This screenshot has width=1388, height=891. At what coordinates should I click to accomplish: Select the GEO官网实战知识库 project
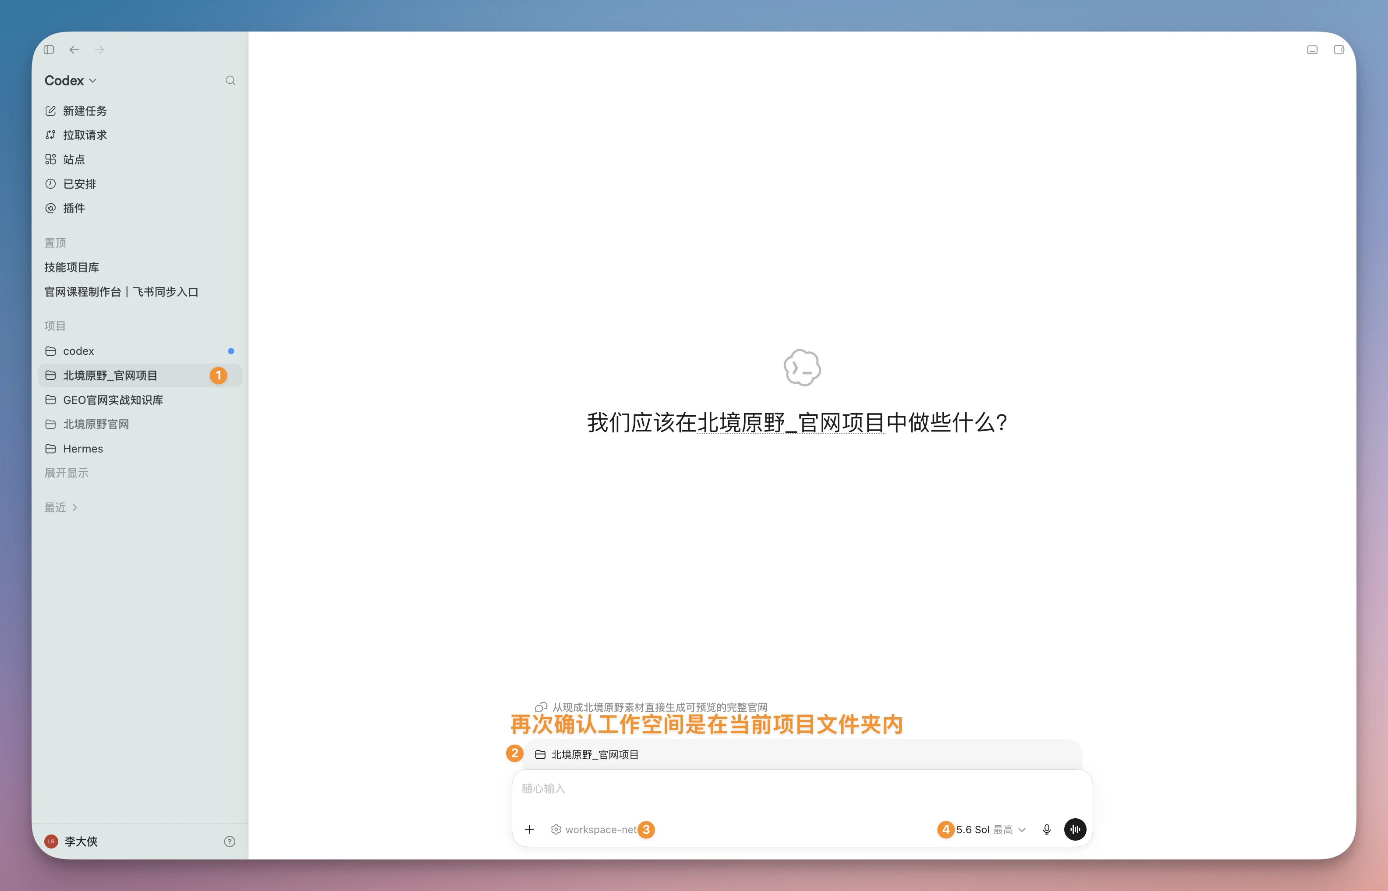pos(140,400)
